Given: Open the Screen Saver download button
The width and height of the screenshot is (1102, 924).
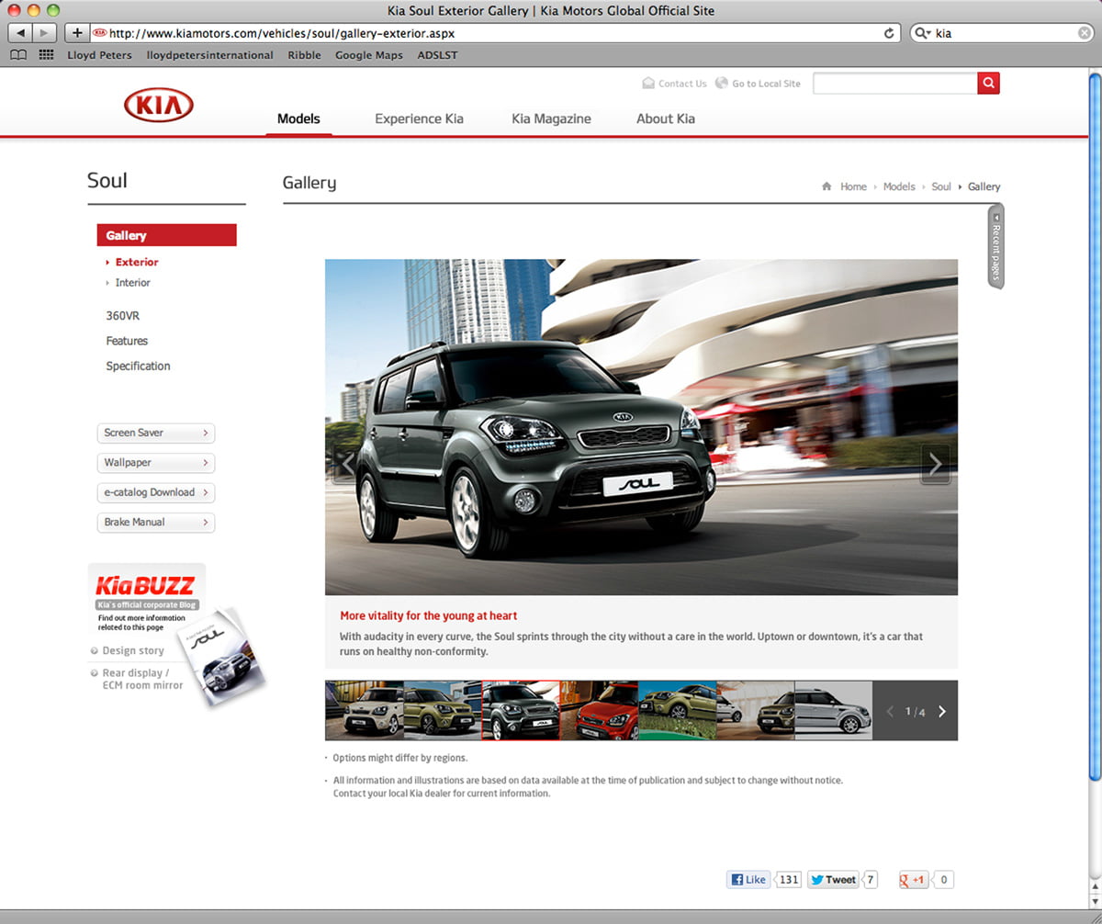Looking at the screenshot, I should (156, 433).
